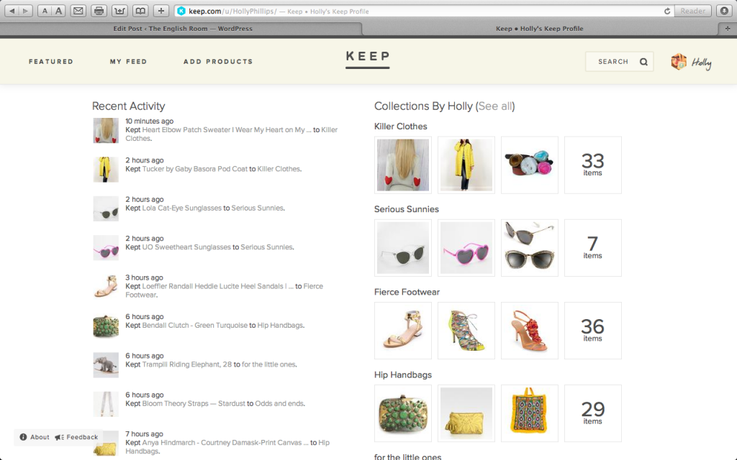737x460 pixels.
Task: Click the Keep favicon in address bar
Action: [x=181, y=11]
